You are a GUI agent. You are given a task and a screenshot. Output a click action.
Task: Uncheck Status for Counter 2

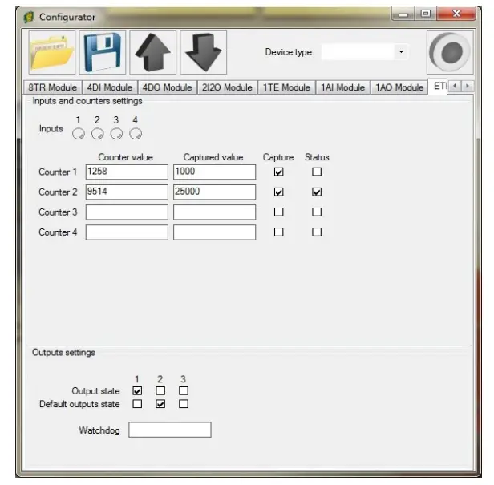(317, 192)
